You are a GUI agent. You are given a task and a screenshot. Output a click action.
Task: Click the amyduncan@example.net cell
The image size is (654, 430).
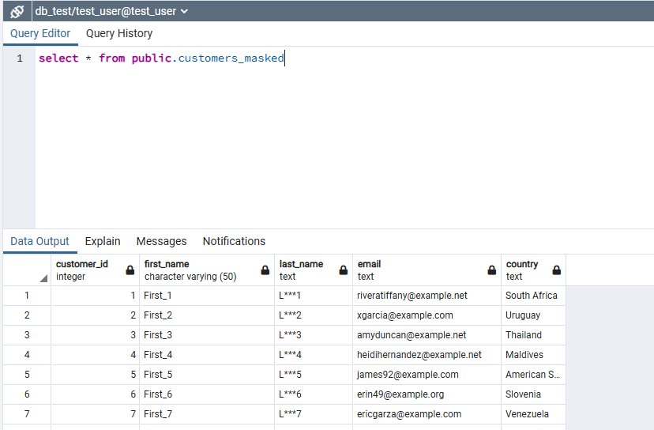click(x=427, y=335)
